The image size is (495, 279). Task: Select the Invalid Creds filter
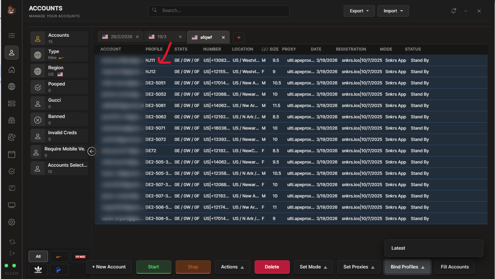pos(59,136)
